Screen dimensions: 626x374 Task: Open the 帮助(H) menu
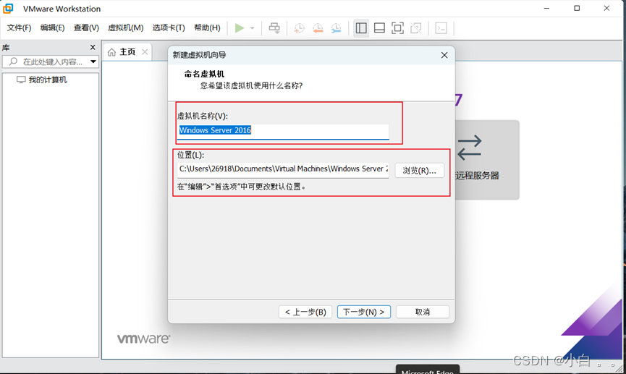(x=207, y=27)
